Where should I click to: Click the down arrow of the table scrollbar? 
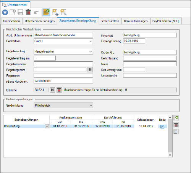[170, 155]
